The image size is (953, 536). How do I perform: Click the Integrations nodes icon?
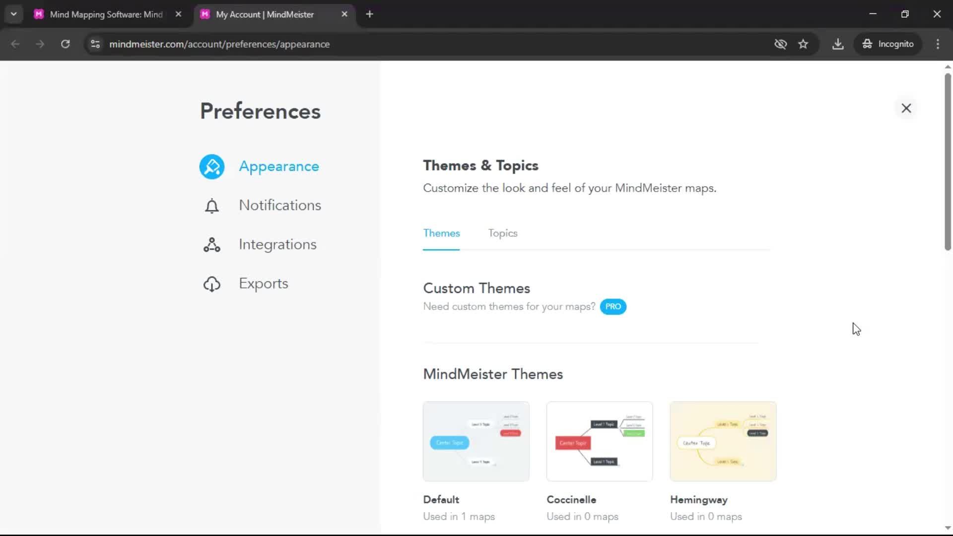coord(212,245)
